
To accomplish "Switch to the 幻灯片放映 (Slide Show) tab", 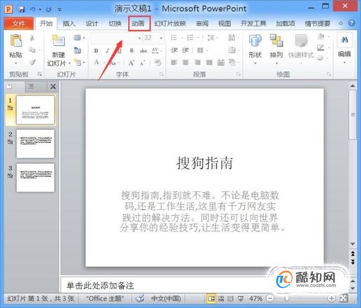I will coord(170,23).
